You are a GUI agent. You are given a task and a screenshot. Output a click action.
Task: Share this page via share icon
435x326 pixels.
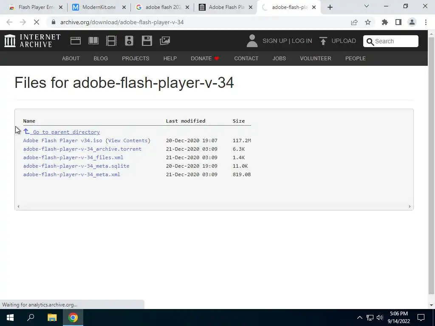(354, 22)
